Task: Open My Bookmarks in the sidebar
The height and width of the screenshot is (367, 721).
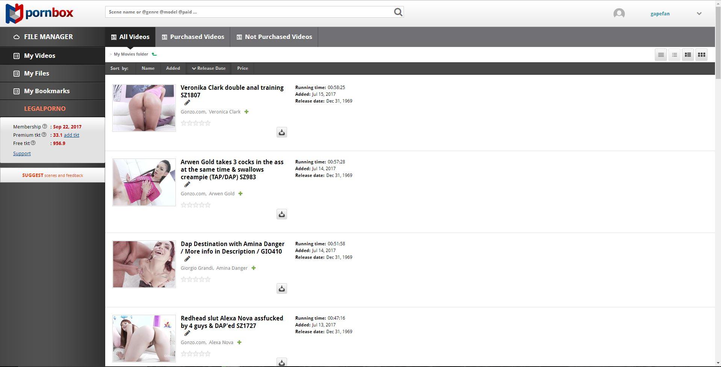Action: 47,91
